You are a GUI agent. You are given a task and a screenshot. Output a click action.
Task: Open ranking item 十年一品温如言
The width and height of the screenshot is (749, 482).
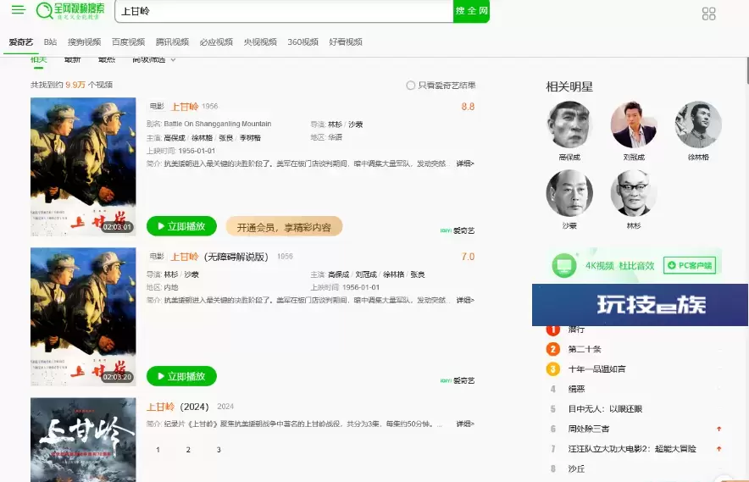coord(596,369)
